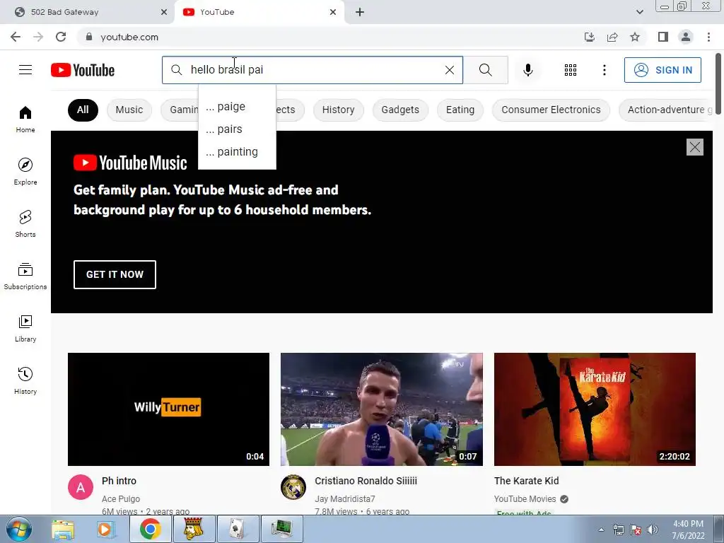
Task: Click The Karate Kid title
Action: [x=526, y=481]
